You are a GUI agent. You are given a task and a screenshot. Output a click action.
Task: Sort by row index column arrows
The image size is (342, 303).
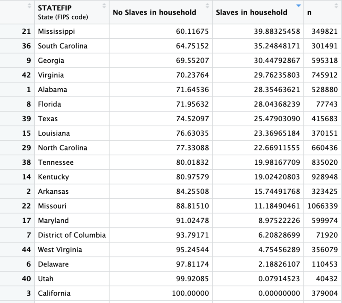click(29, 6)
